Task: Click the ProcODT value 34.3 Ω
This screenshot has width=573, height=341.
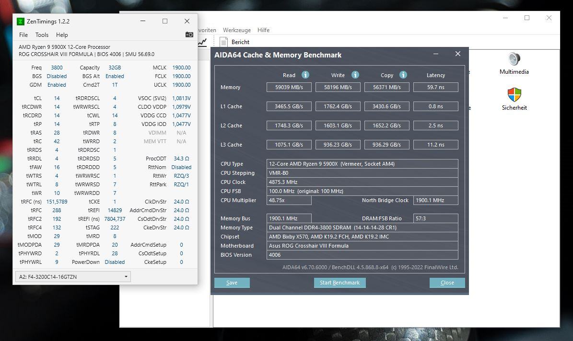Action: coord(182,159)
